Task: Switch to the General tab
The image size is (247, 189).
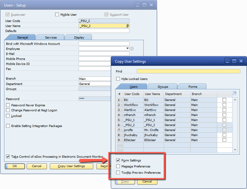Action: tap(22, 37)
